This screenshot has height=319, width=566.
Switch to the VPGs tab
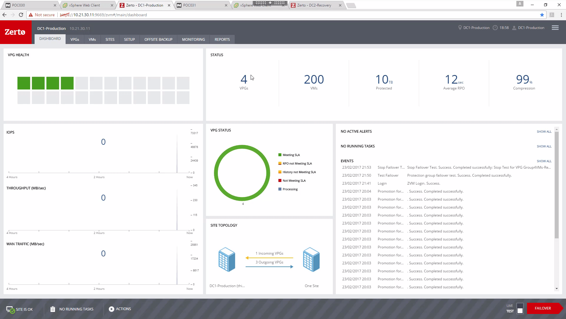pyautogui.click(x=74, y=39)
